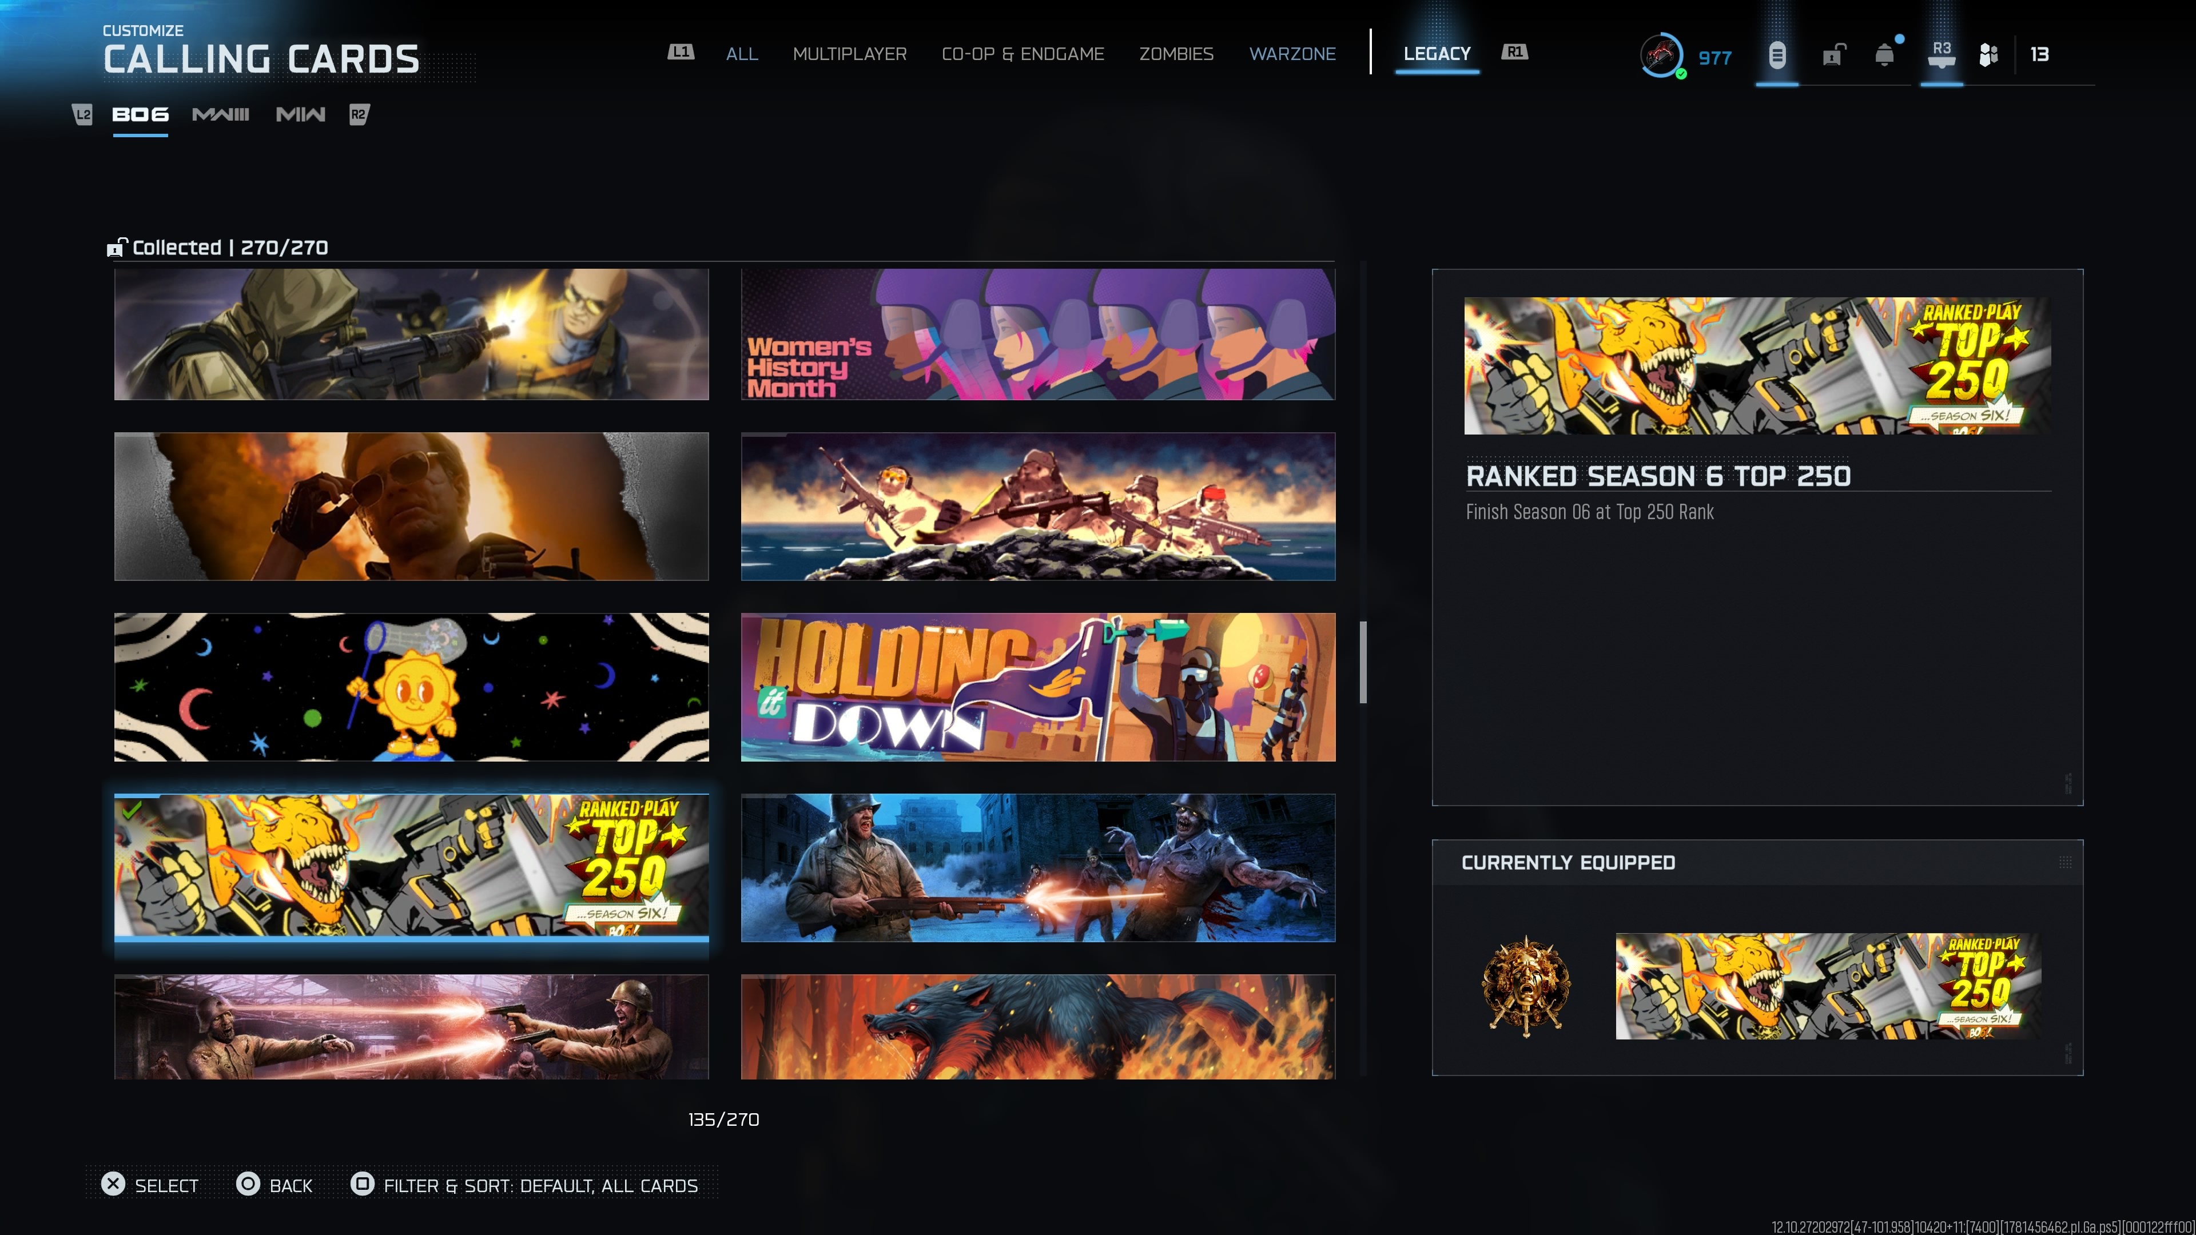The width and height of the screenshot is (2196, 1235).
Task: Open notifications bell icon
Action: pos(1885,55)
